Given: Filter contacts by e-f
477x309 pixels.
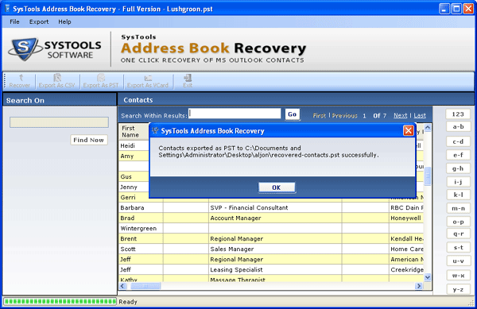Looking at the screenshot, I should click(x=458, y=155).
